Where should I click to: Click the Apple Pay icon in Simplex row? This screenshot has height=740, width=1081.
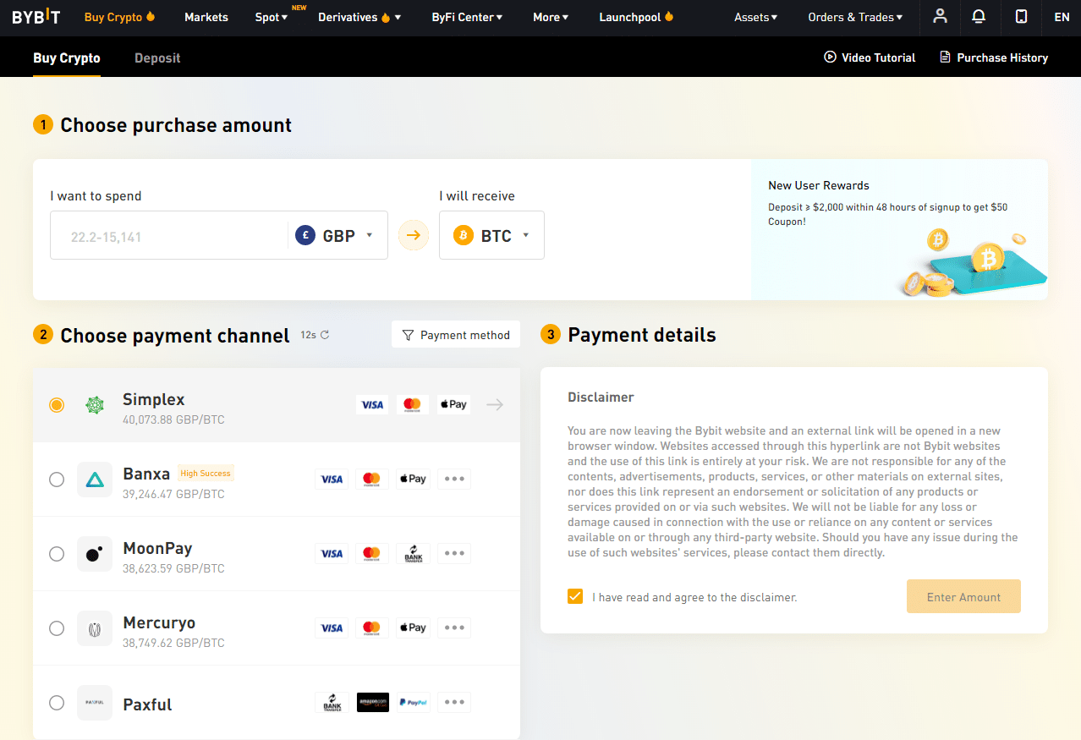(453, 405)
